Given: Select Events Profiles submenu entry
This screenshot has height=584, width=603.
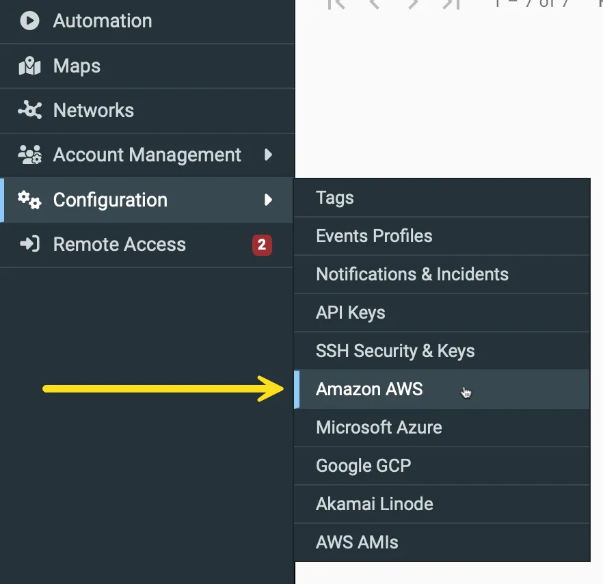Looking at the screenshot, I should coord(442,236).
